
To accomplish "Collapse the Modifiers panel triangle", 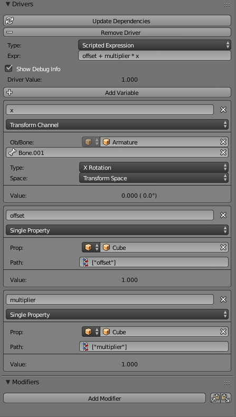I will (8, 382).
